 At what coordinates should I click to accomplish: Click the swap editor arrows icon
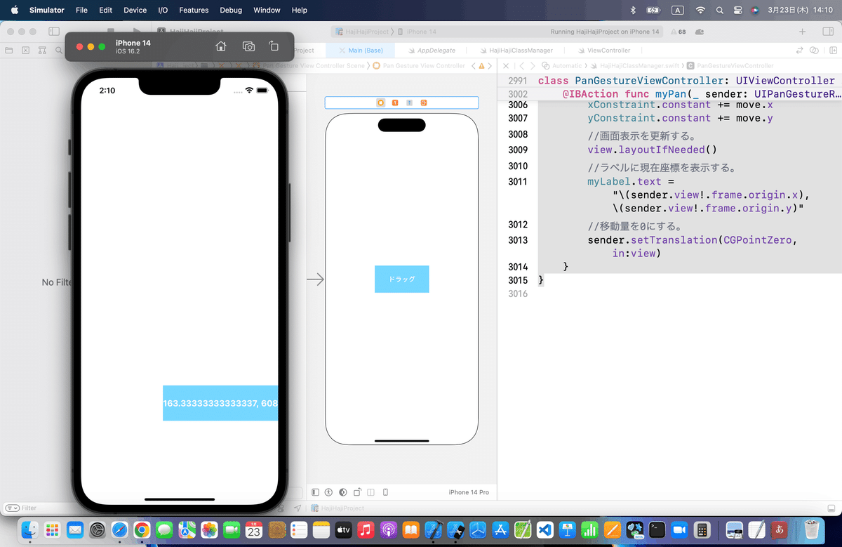click(x=798, y=51)
